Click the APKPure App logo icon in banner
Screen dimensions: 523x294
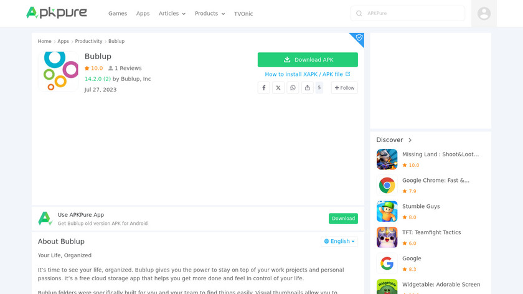point(45,219)
